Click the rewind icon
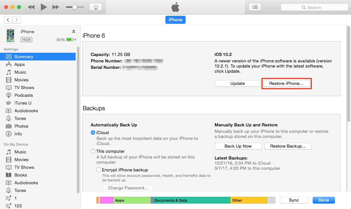Image resolution: width=351 pixels, height=209 pixels. pos(31,7)
